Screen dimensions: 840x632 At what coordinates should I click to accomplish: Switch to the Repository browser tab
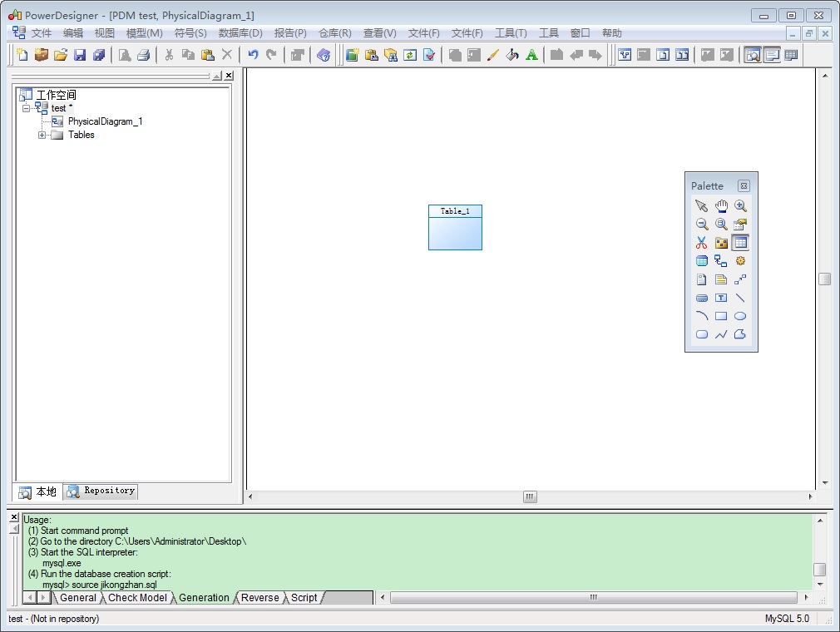[x=101, y=491]
